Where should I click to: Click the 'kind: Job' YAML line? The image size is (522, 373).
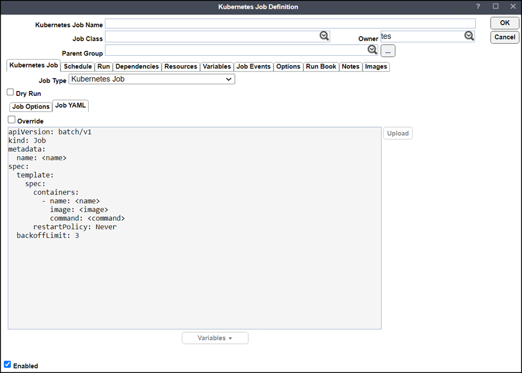pos(27,141)
